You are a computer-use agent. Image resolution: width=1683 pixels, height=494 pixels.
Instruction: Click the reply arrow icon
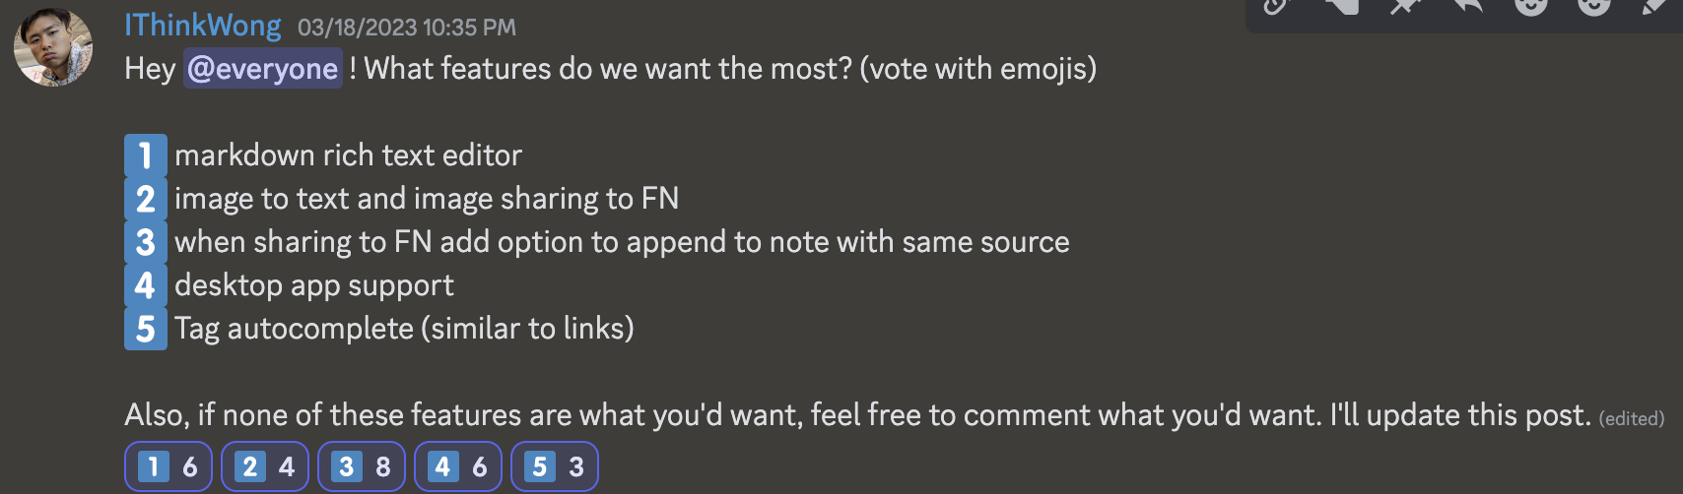pos(1467,6)
